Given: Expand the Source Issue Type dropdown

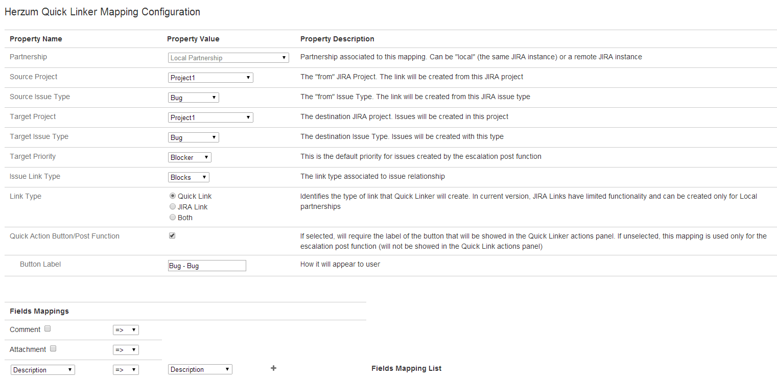Looking at the screenshot, I should [x=193, y=97].
